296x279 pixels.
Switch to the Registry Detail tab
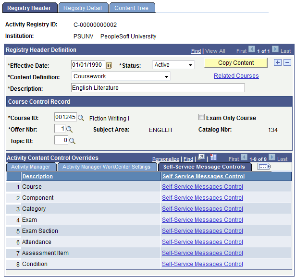tap(83, 8)
